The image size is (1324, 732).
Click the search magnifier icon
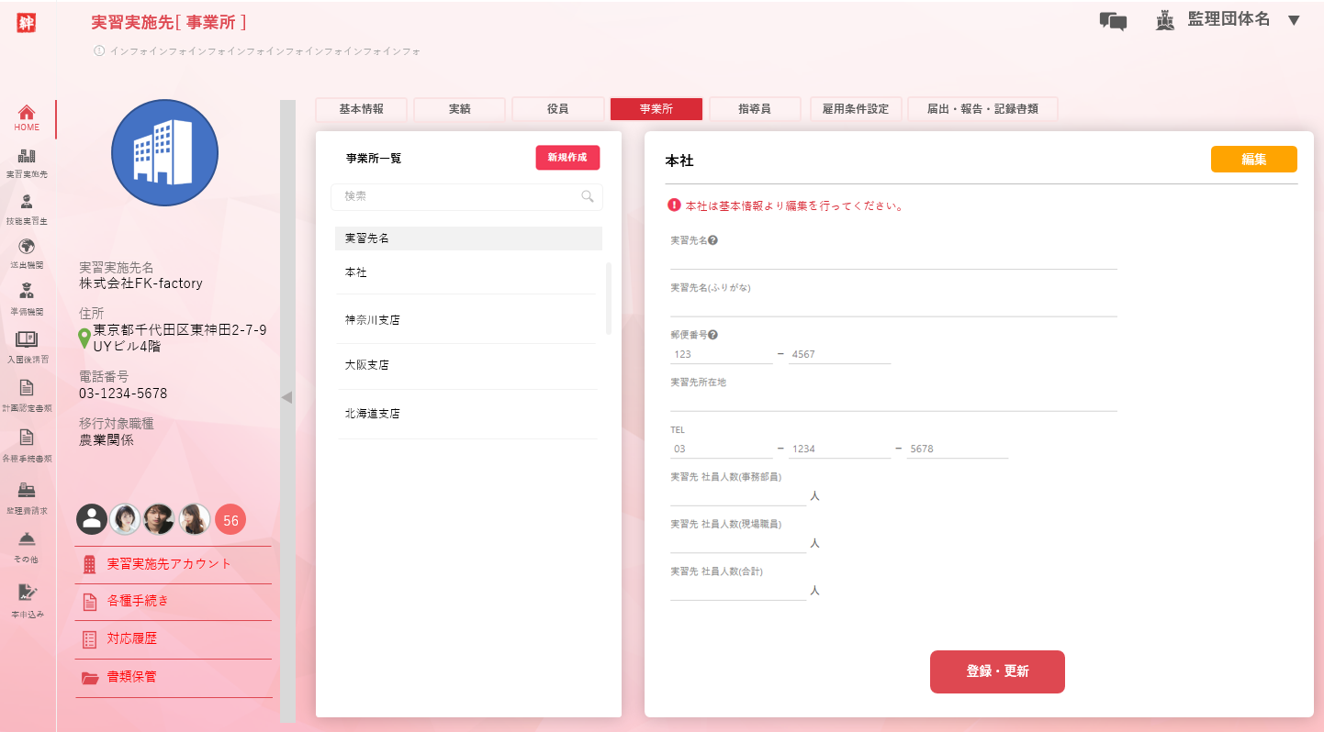[588, 196]
